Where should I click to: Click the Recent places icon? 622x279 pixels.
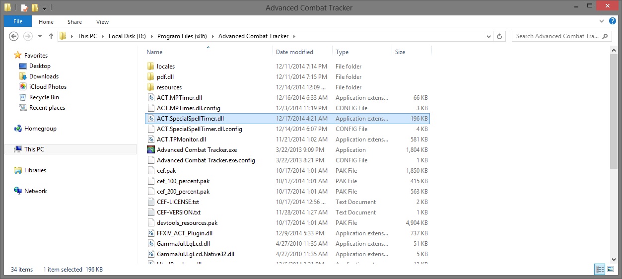click(23, 108)
